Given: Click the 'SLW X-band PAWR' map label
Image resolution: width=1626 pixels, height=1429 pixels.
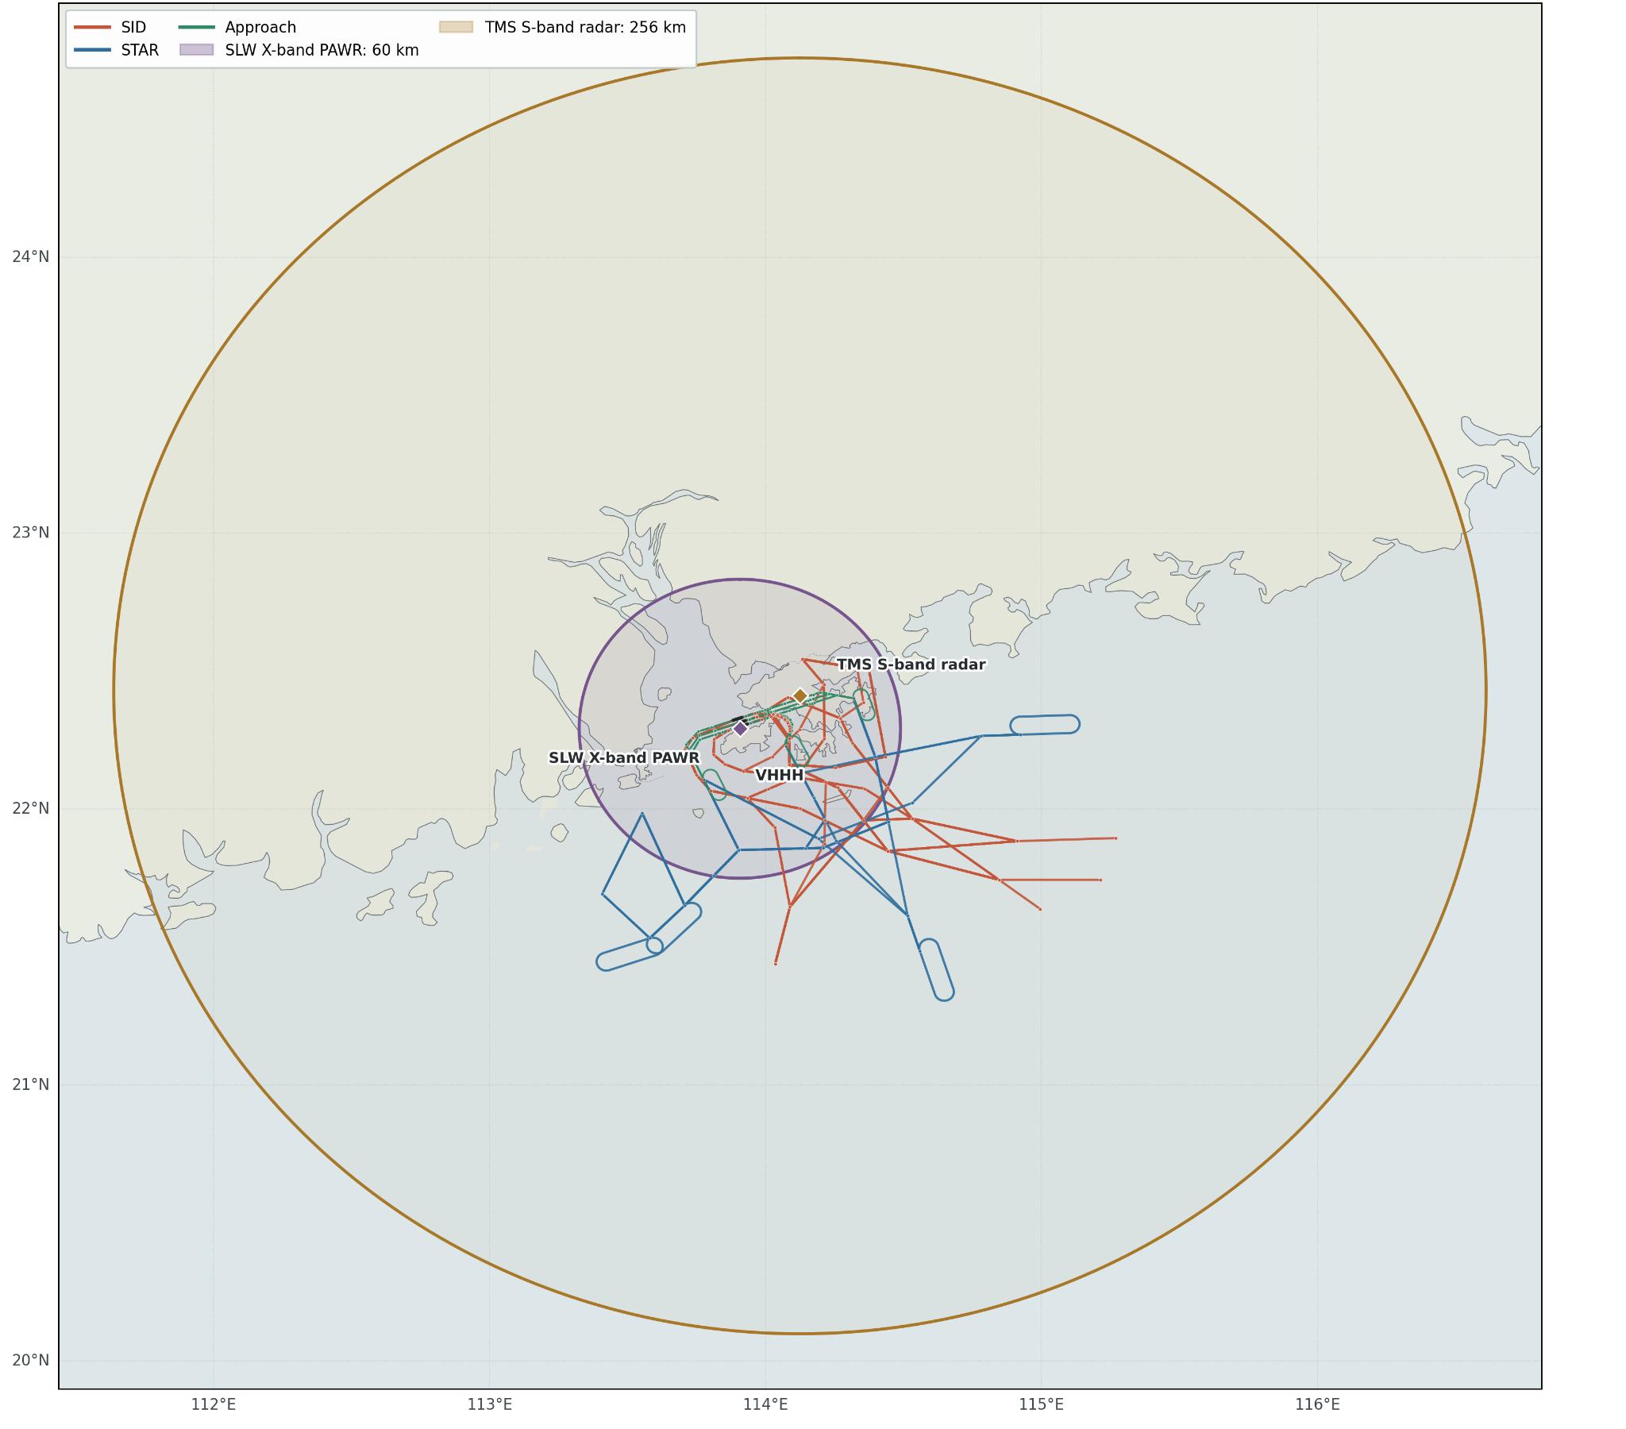Looking at the screenshot, I should (x=625, y=757).
